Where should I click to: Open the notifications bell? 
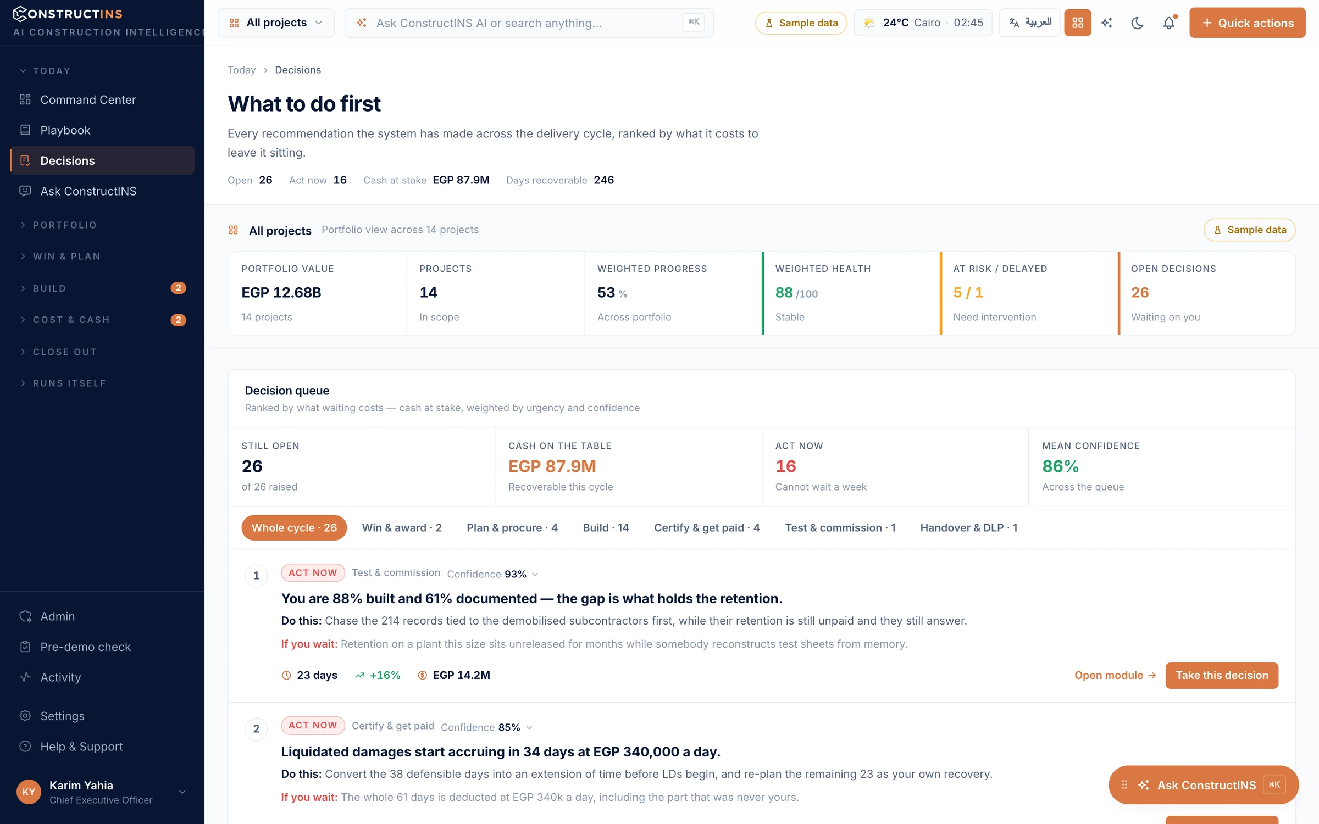1169,23
